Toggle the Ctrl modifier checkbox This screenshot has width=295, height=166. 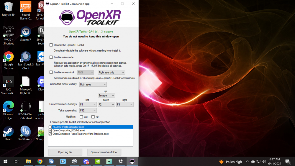pos(81,117)
